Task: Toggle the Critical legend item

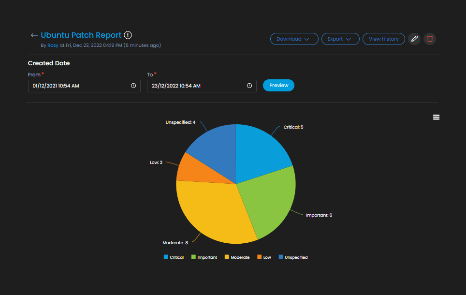Action: click(x=174, y=257)
